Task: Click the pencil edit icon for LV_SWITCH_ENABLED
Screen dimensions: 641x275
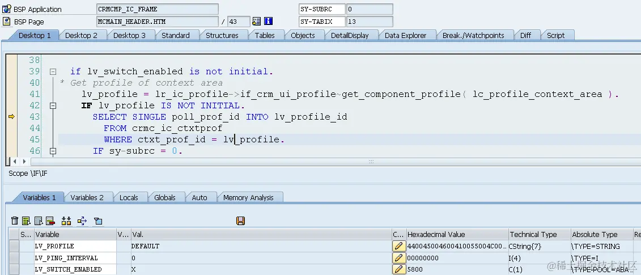Action: point(398,269)
